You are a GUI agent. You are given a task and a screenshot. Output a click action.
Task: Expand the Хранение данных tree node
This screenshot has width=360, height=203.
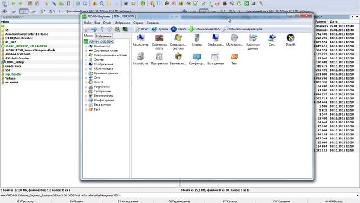(86, 73)
